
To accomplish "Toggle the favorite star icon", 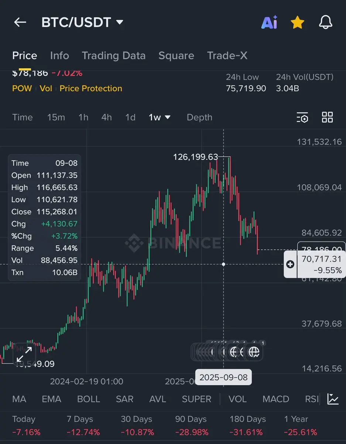I will click(297, 23).
